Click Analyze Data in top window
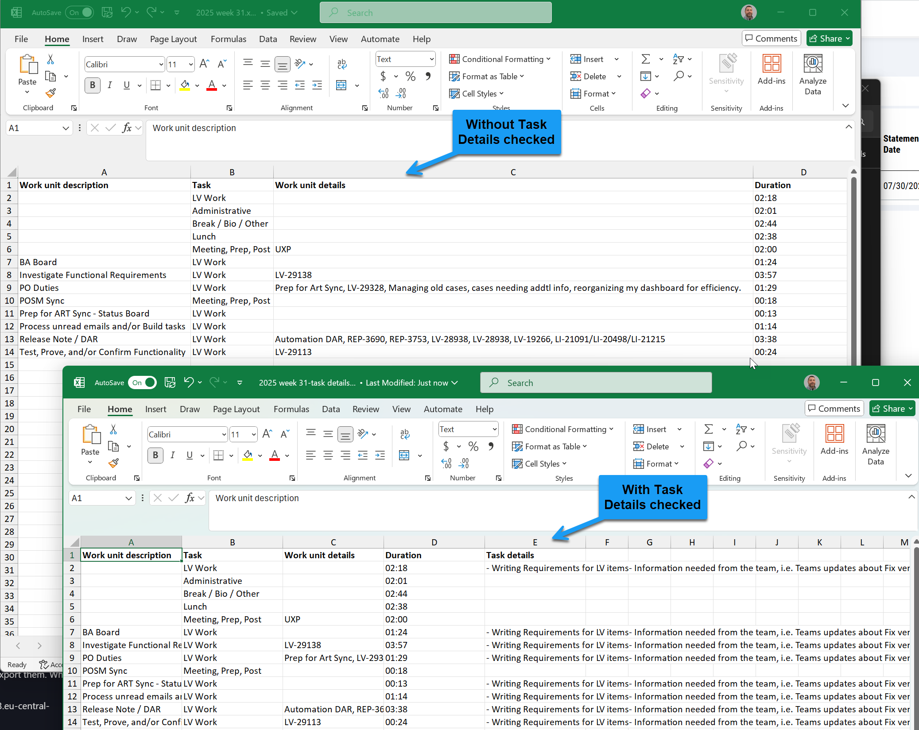The width and height of the screenshot is (919, 730). pos(813,74)
